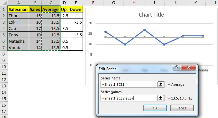Select the Chart Title text
Viewport: 218px width, 118px height.
coord(151,15)
